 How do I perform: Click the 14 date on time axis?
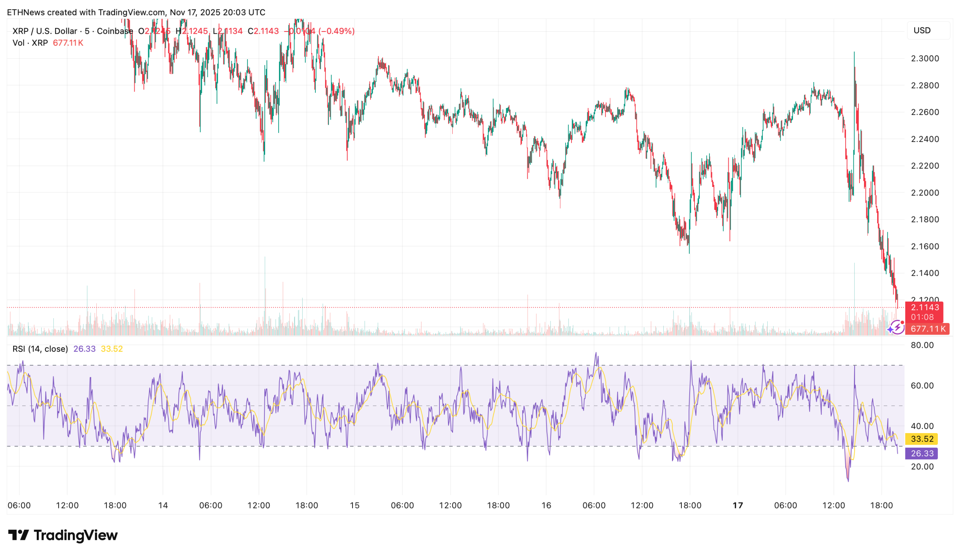(x=163, y=505)
